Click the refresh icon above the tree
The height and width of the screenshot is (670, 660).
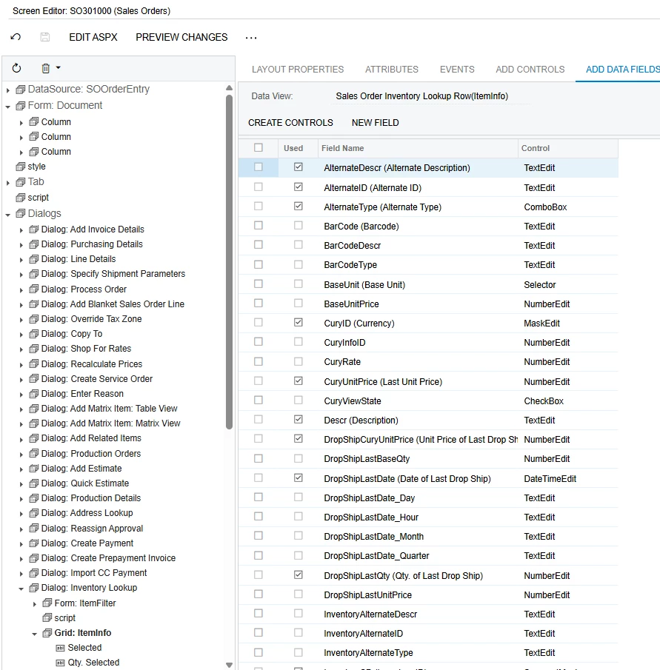click(16, 68)
